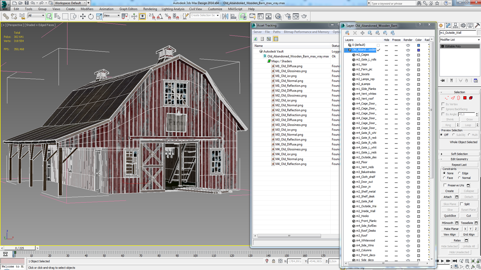Click Refresh icon in Asset Tracking
Screen dimensions: 481x270
tap(256, 39)
